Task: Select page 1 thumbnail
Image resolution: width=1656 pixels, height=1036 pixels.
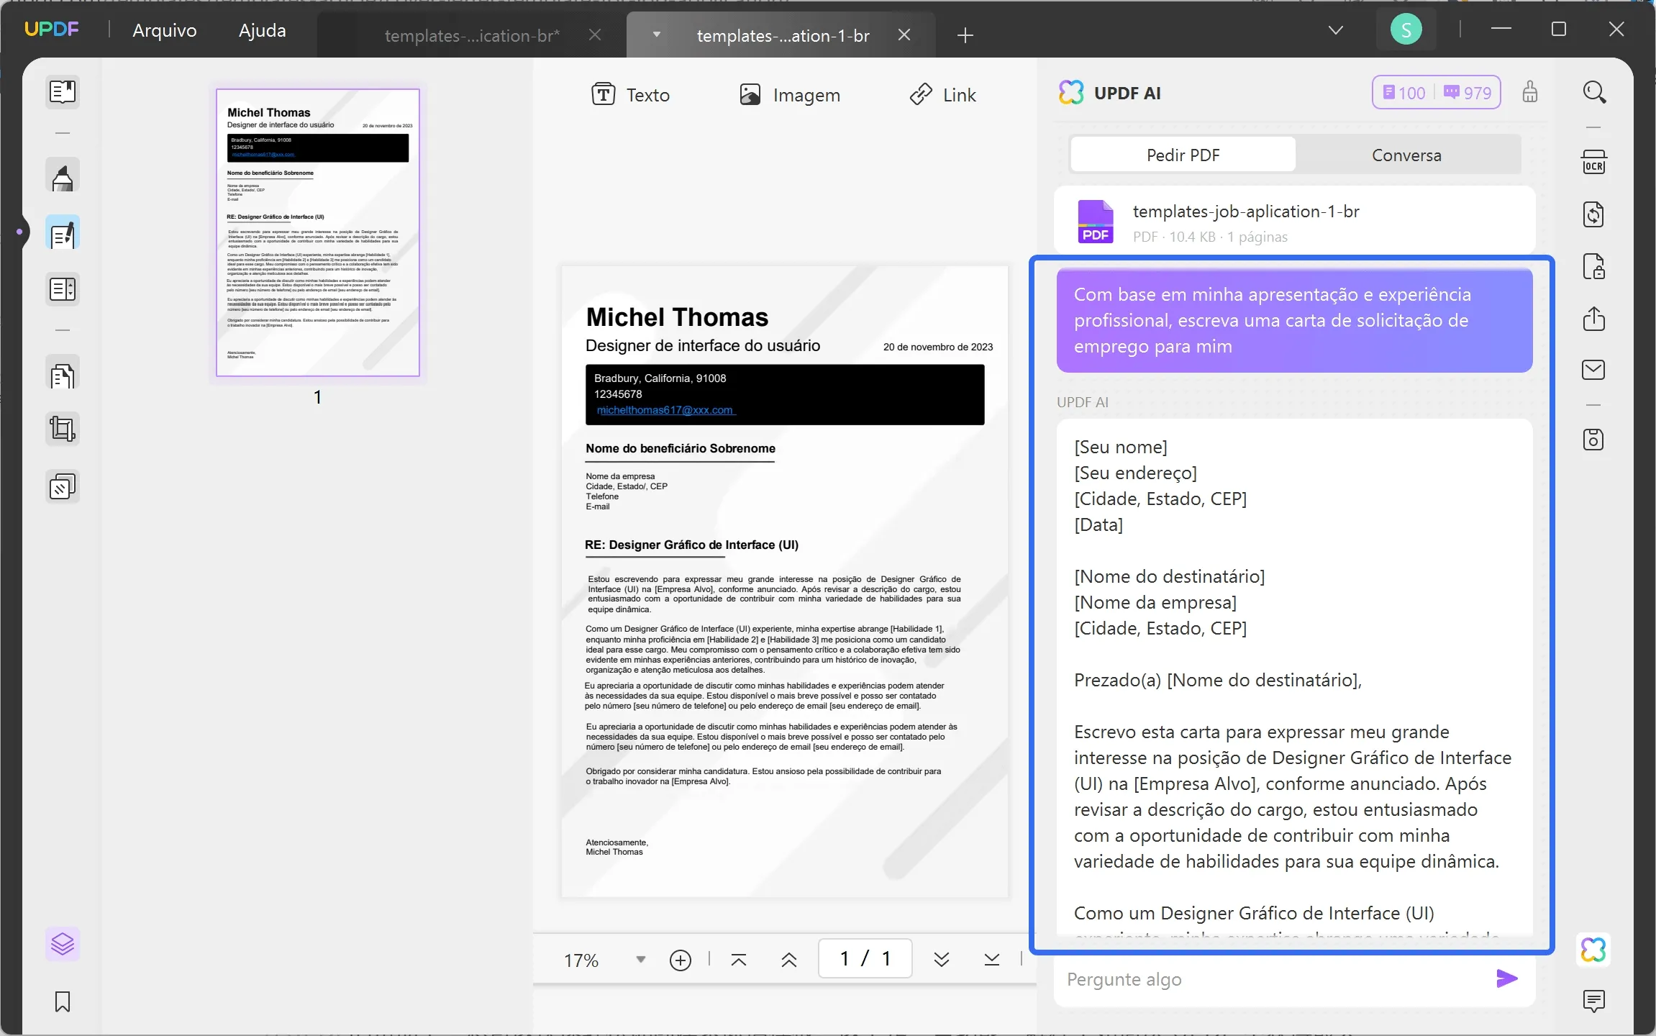Action: (x=318, y=232)
